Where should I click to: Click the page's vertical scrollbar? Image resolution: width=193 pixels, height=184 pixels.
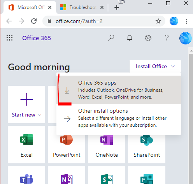[x=191, y=119]
